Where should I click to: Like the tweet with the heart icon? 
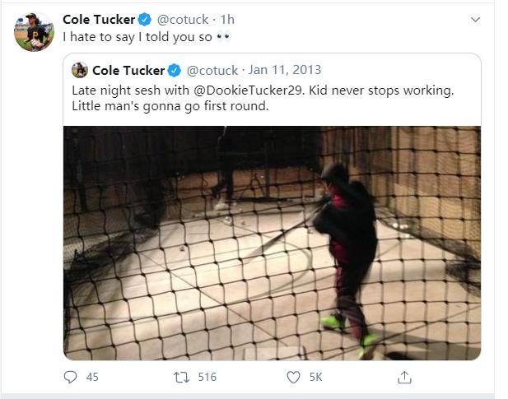coord(293,377)
